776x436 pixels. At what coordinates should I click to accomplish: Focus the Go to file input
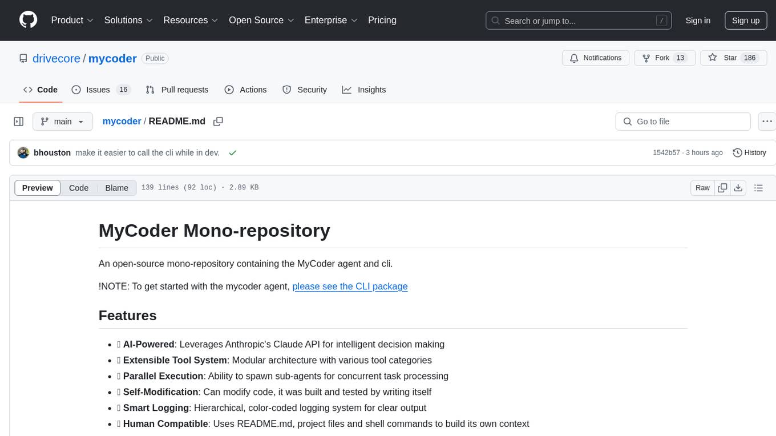(683, 122)
